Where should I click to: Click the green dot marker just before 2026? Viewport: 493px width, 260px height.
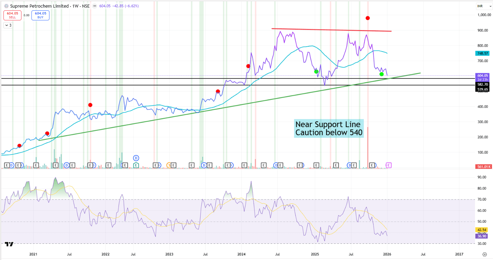coord(381,74)
